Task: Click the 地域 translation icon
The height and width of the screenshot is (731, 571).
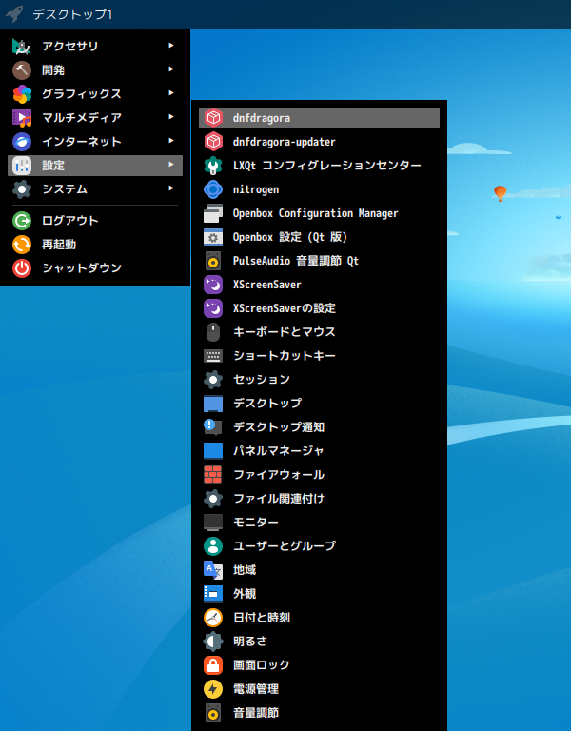Action: pyautogui.click(x=213, y=570)
